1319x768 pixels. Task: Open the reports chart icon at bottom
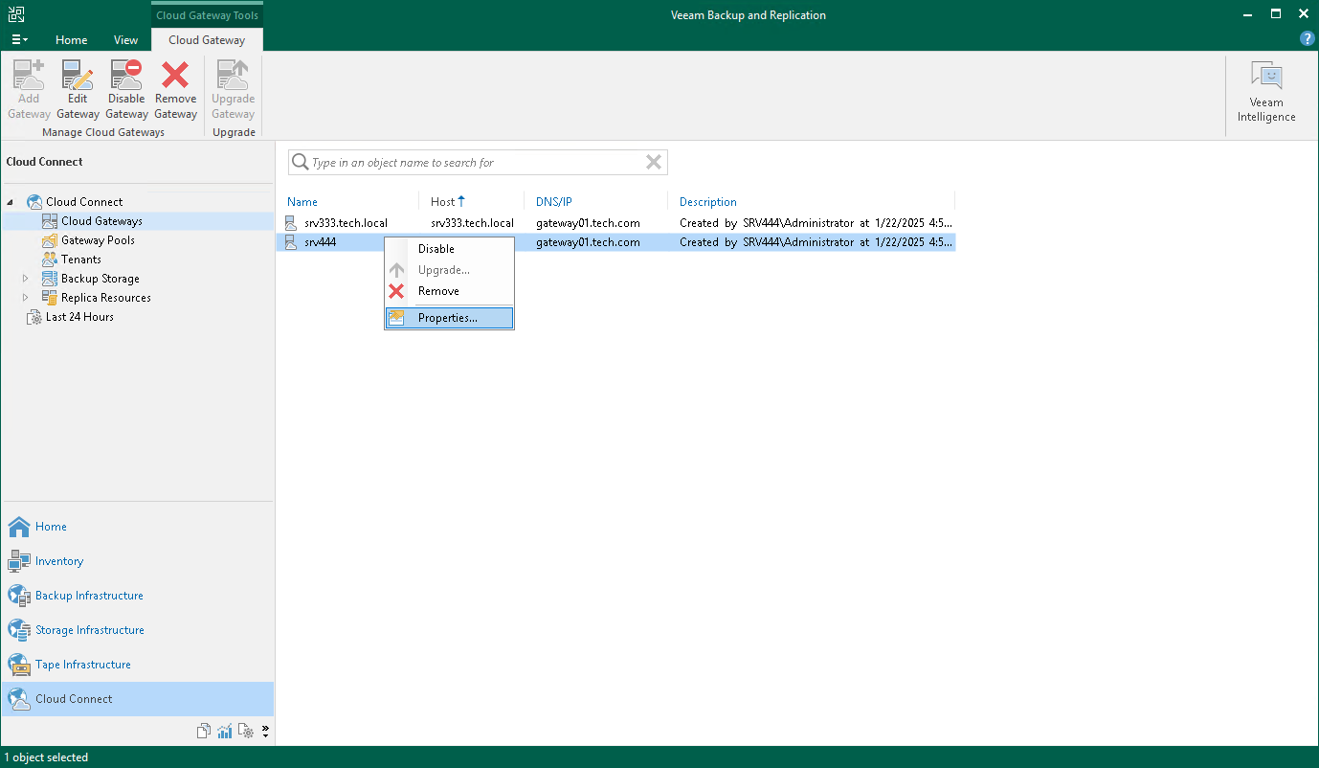[225, 730]
